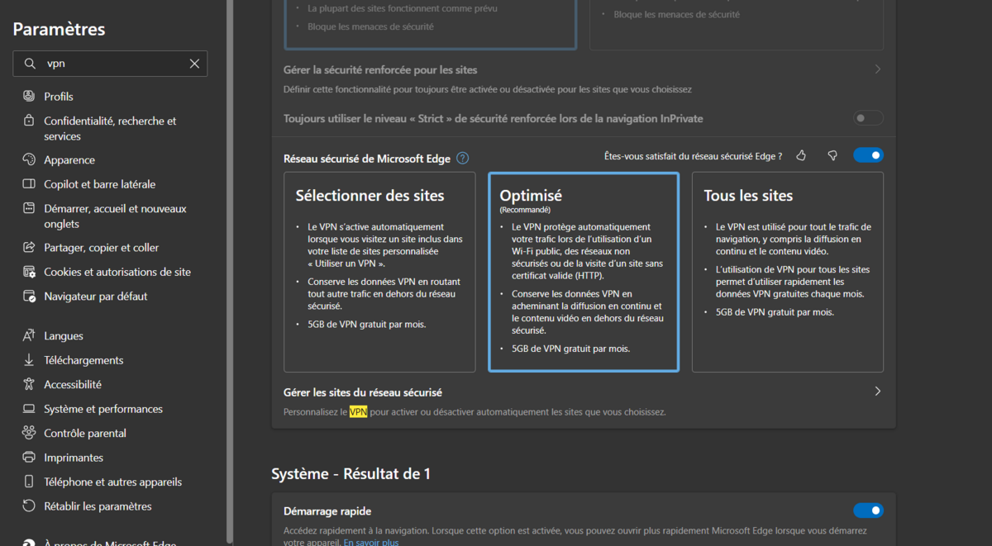
Task: Turn off Réseau sécurisé Edge toggle
Action: click(868, 155)
